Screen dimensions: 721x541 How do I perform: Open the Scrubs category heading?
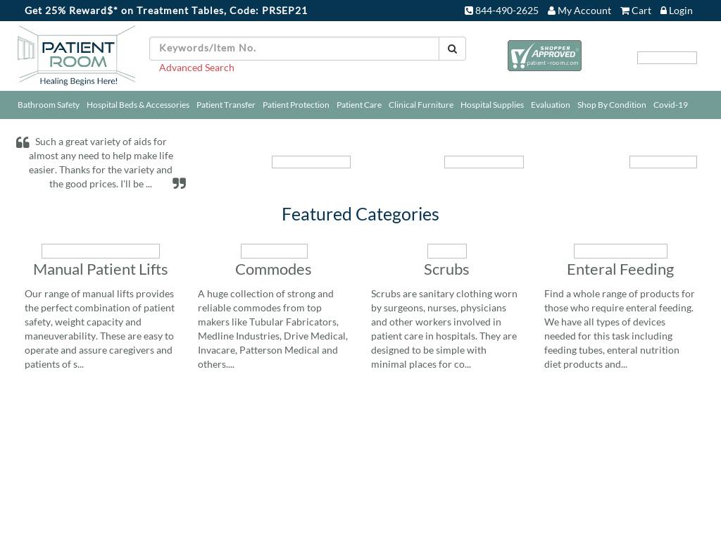(446, 269)
